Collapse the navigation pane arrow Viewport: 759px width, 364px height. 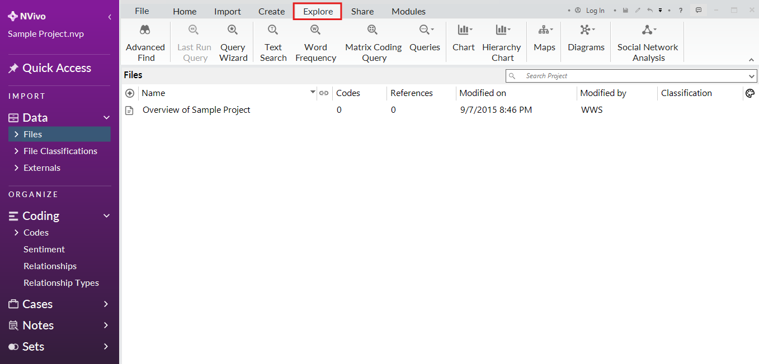point(110,17)
